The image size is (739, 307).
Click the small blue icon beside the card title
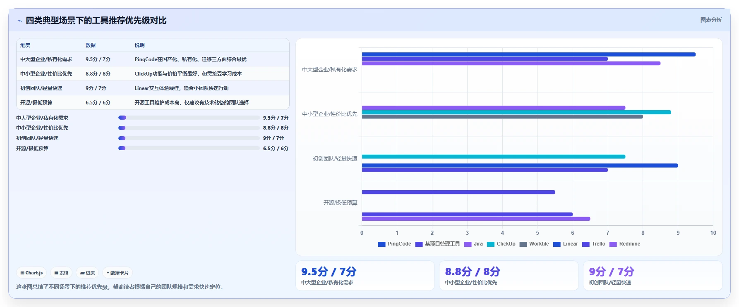point(19,21)
